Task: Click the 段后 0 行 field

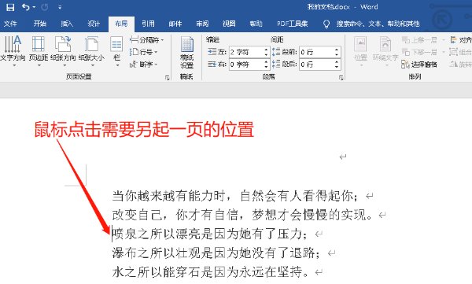Action: click(317, 65)
